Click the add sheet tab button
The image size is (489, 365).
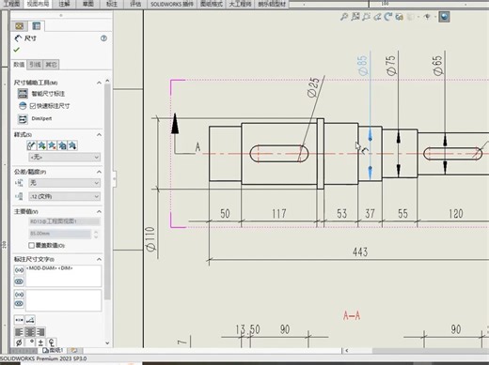click(x=74, y=350)
